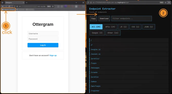The width and height of the screenshot is (172, 94).
Task: Click the Password field
Action: (x=43, y=39)
